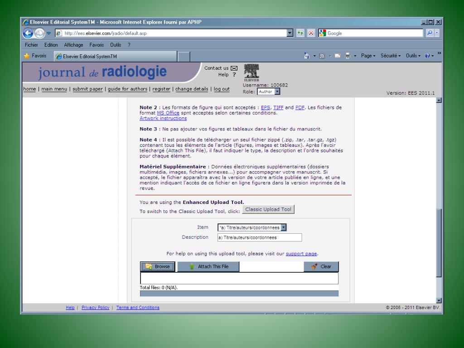Open the Edition menu

(51, 45)
